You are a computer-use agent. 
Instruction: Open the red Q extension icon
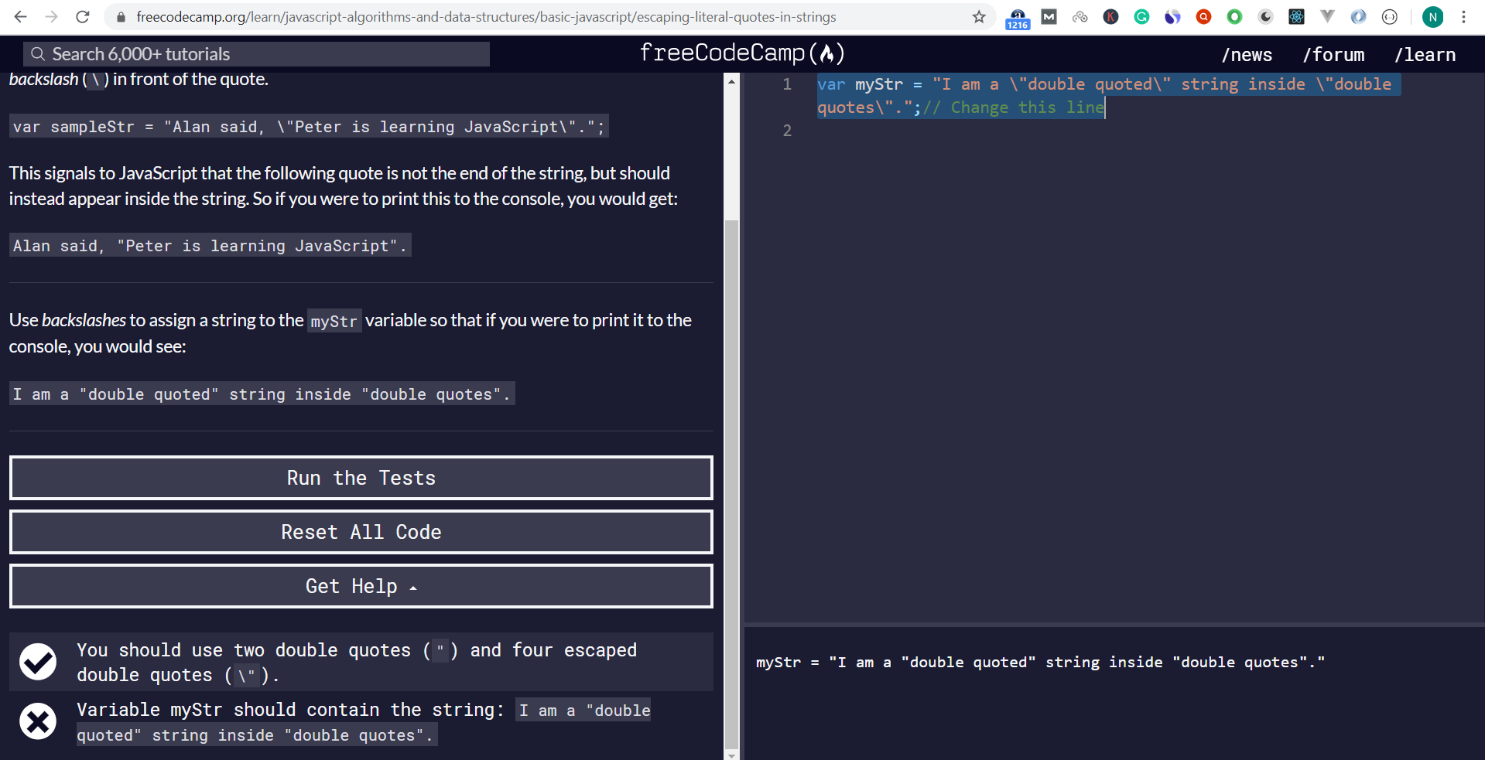pyautogui.click(x=1204, y=17)
